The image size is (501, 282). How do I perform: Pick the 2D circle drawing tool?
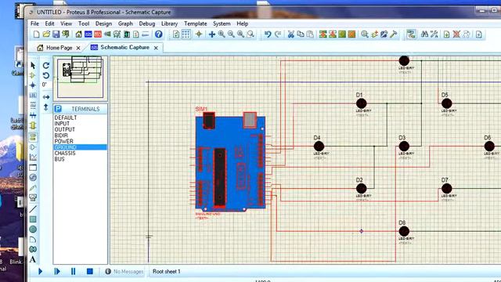point(33,230)
